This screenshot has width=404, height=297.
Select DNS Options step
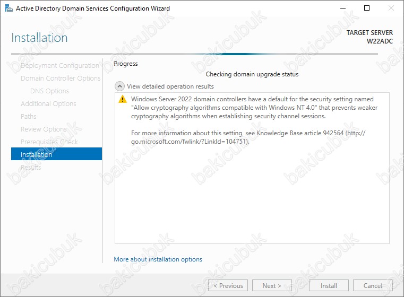tap(49, 91)
